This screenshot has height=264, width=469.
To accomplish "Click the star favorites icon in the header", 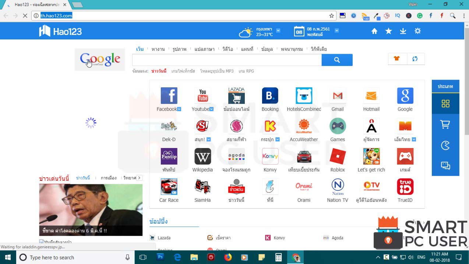I will pos(388,31).
